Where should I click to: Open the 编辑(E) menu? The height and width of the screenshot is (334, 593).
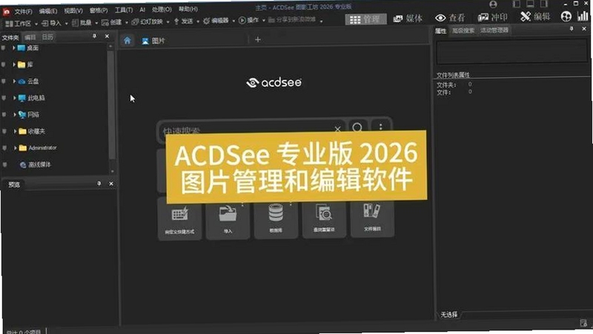coord(48,11)
